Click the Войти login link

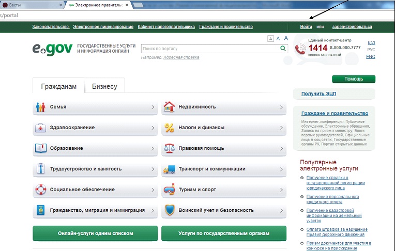coord(306,26)
